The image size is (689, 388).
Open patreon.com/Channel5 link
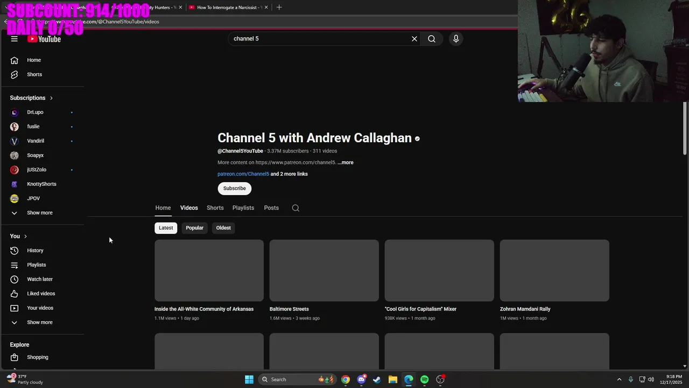[243, 174]
